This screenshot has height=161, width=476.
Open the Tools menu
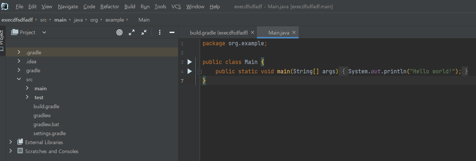160,6
